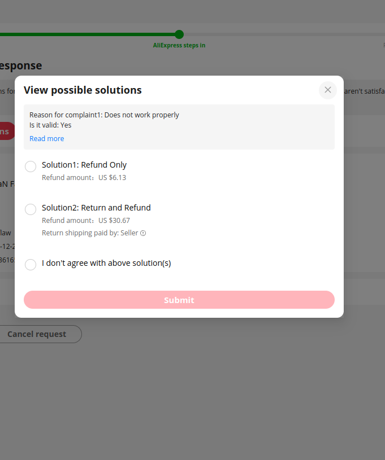Click the View possible solutions heading

pyautogui.click(x=83, y=90)
